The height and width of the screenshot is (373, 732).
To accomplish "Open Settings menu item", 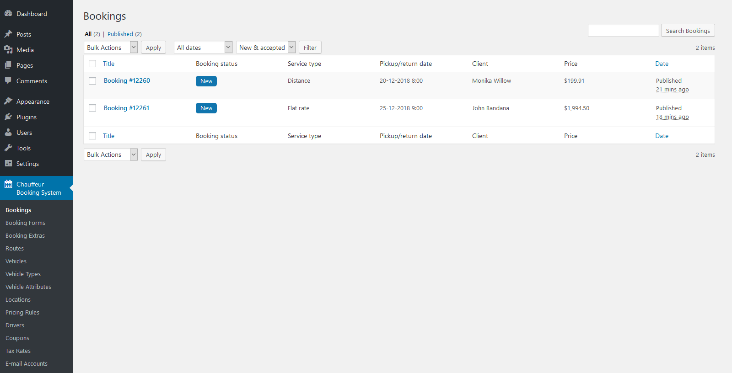I will [37, 164].
